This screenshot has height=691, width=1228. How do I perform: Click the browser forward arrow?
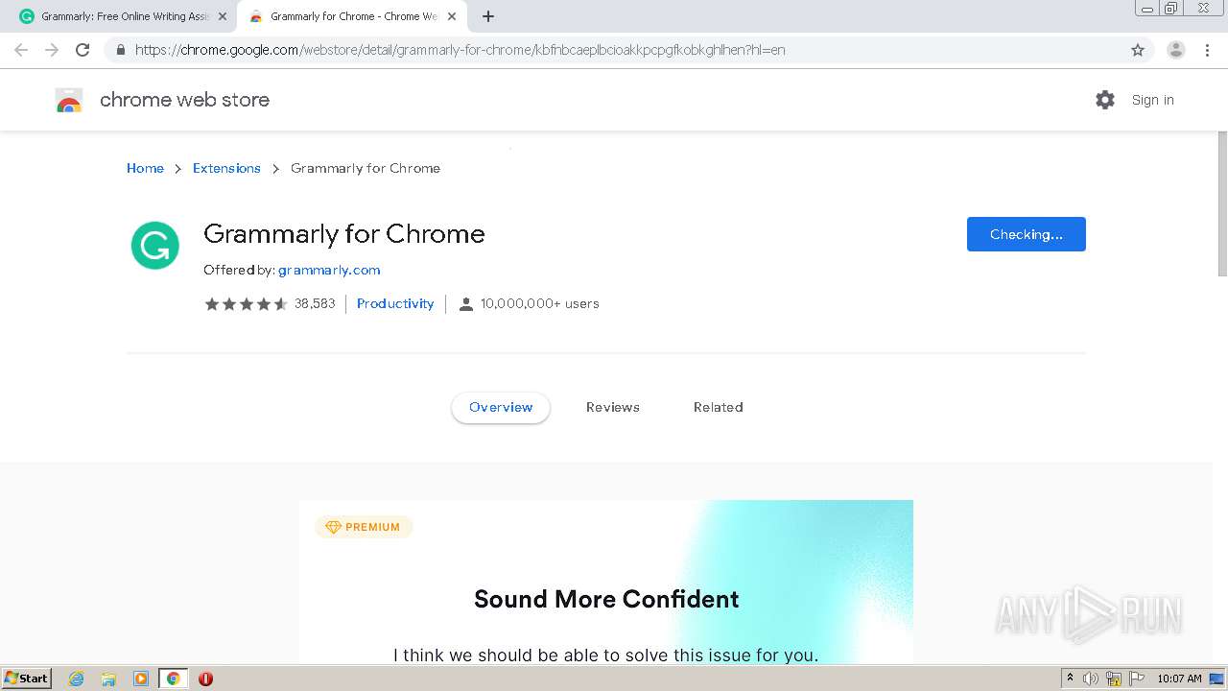(x=52, y=50)
